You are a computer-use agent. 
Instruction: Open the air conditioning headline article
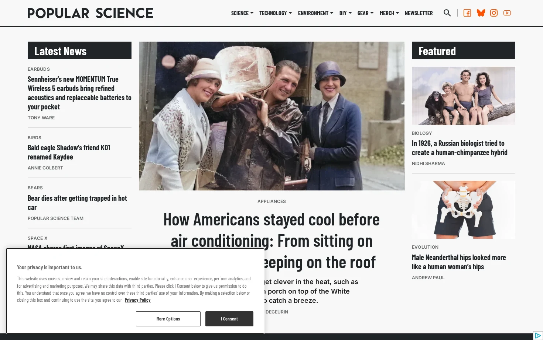coord(271,241)
